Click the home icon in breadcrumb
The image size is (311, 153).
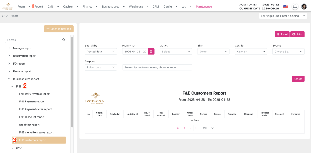3,16
